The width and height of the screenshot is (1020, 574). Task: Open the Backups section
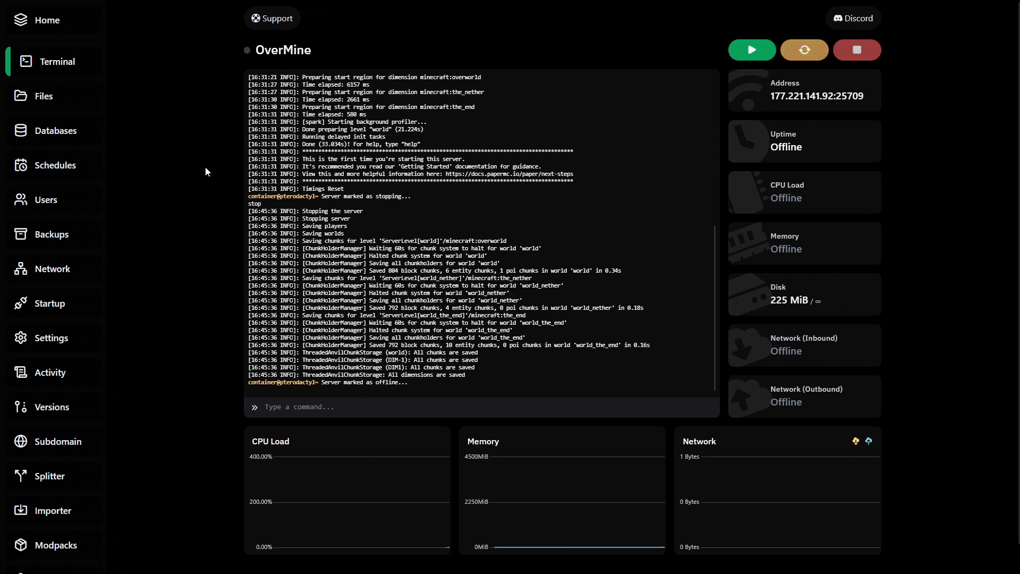coord(52,234)
